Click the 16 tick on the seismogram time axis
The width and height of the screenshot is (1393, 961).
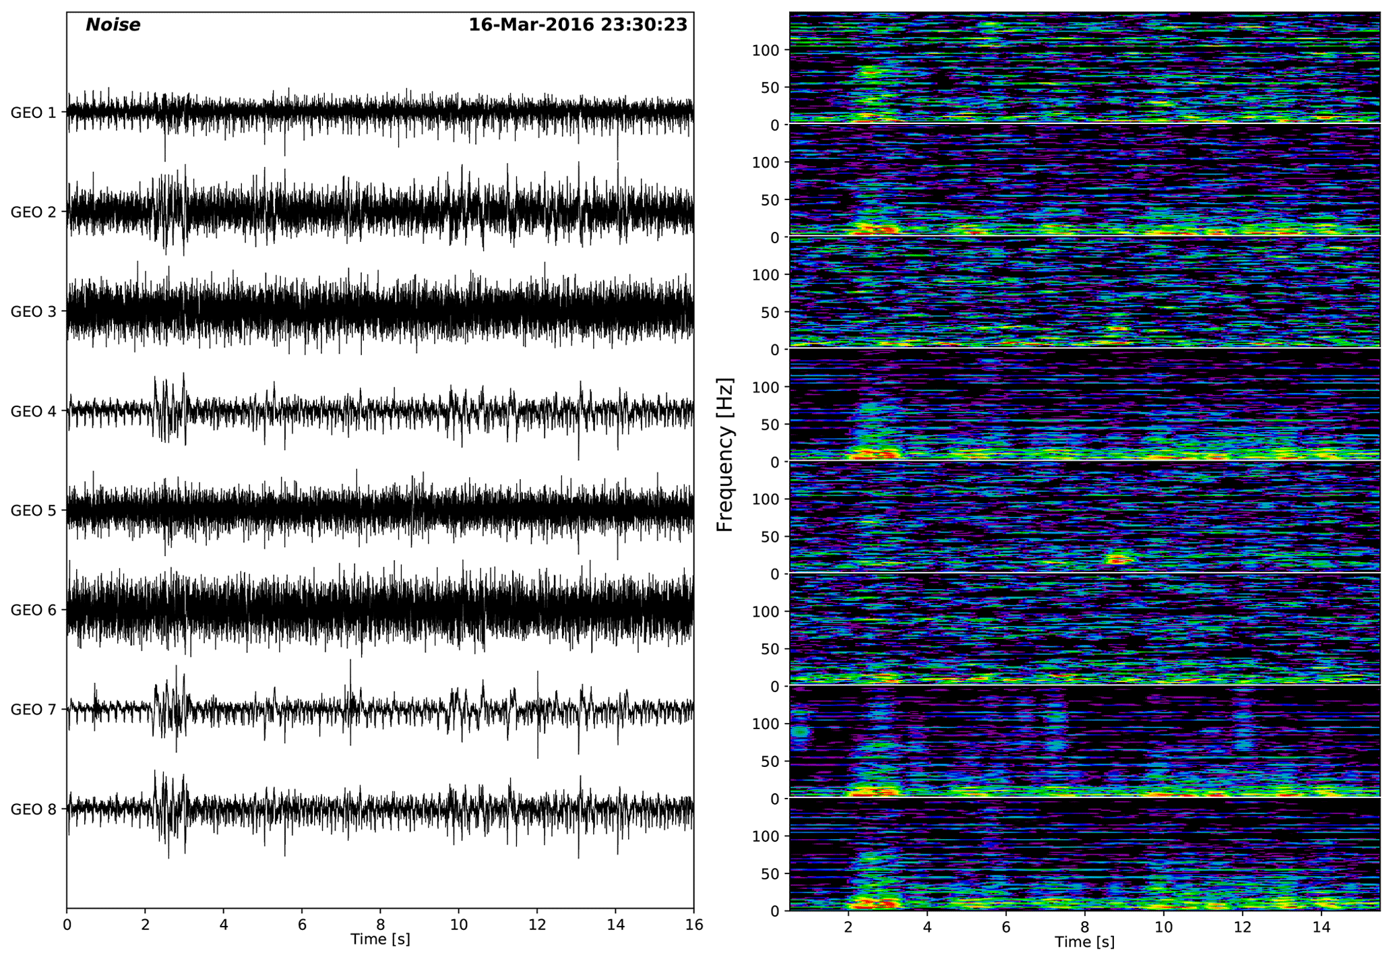point(693,925)
